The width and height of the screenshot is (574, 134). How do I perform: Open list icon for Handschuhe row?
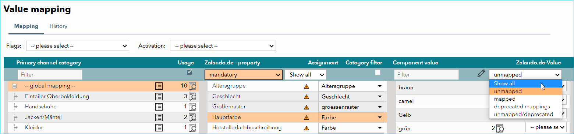[159, 107]
